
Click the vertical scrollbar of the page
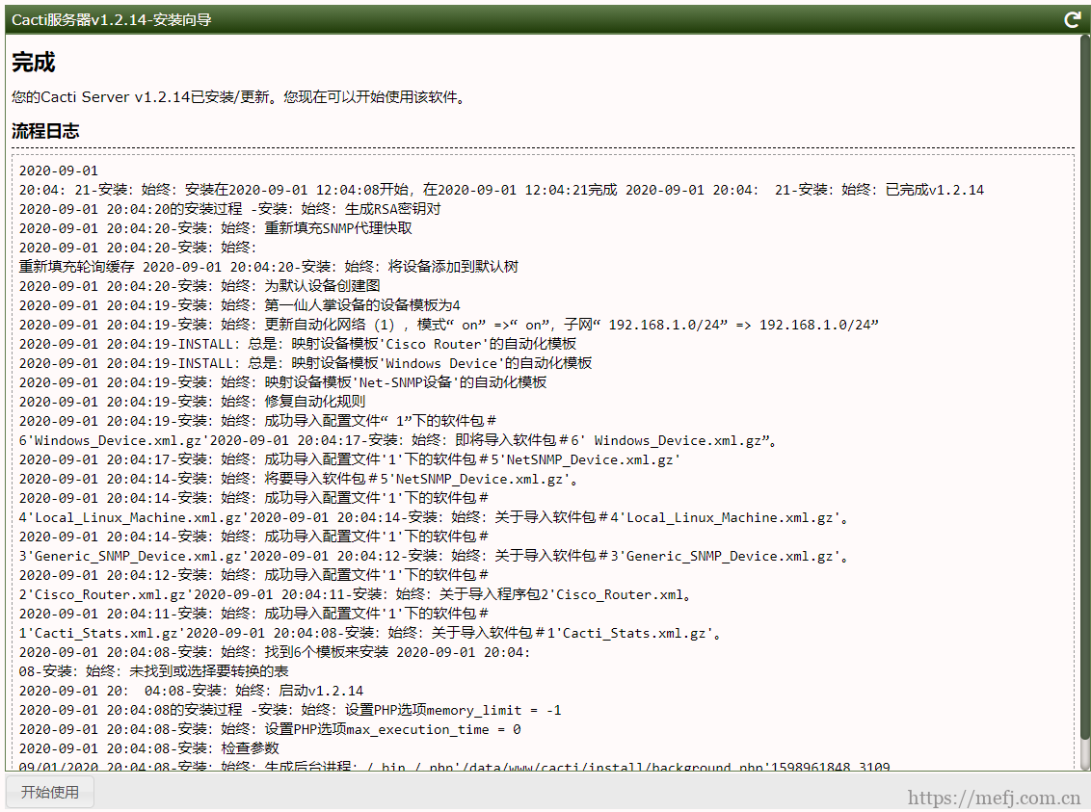point(1085,389)
